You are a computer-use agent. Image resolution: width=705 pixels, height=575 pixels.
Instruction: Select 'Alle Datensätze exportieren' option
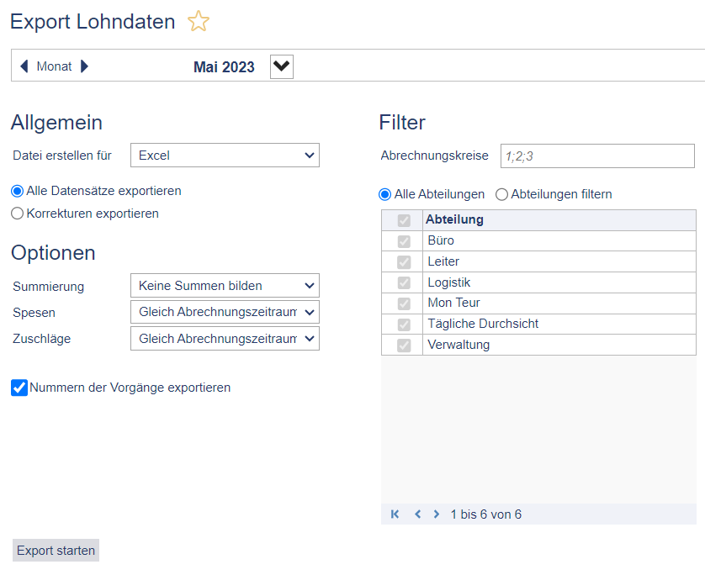[x=18, y=192]
